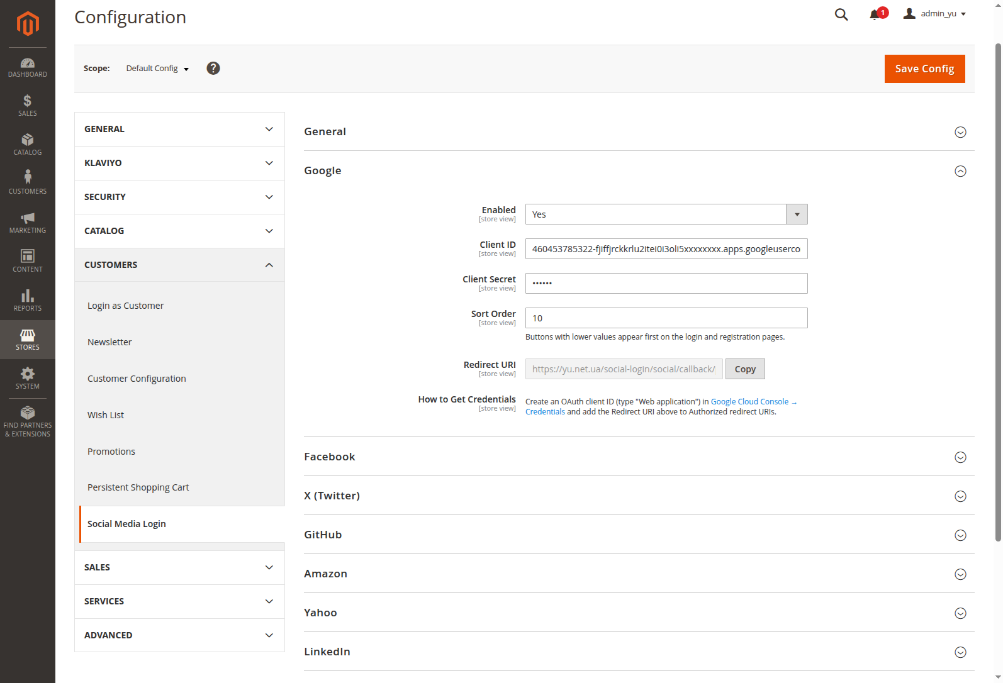Expand the X (Twitter) section
This screenshot has height=683, width=1003.
[x=639, y=496]
